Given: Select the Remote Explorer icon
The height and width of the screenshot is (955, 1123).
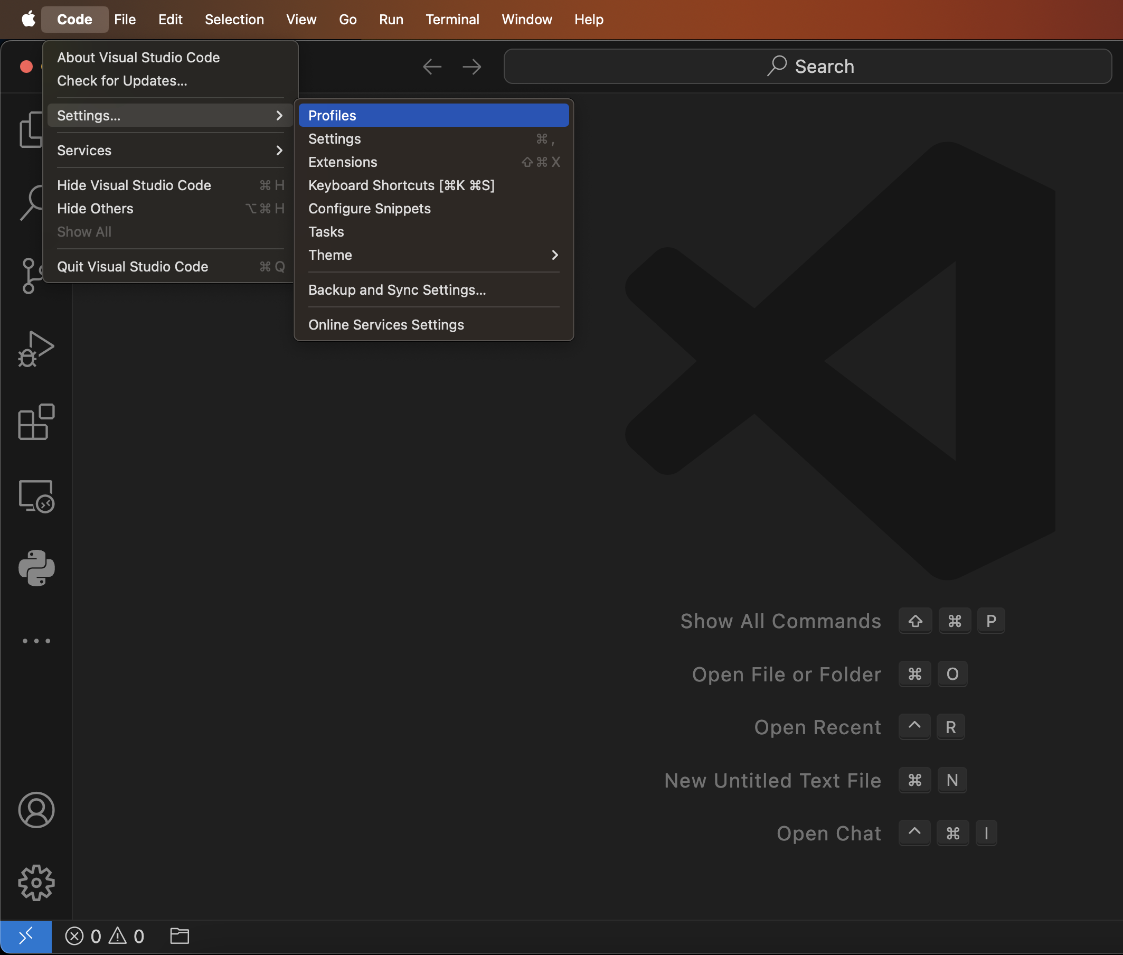Looking at the screenshot, I should (36, 496).
